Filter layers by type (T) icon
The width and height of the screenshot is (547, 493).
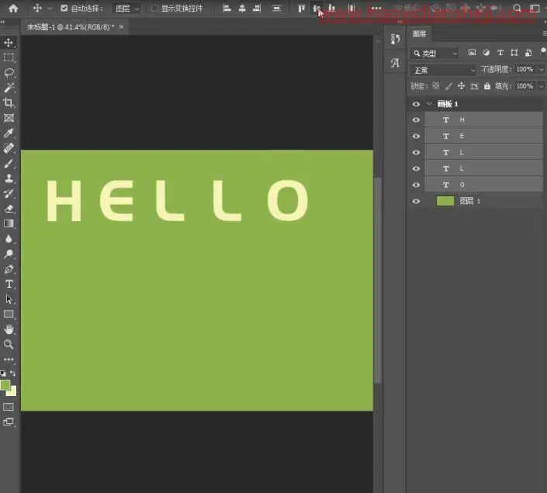[500, 53]
